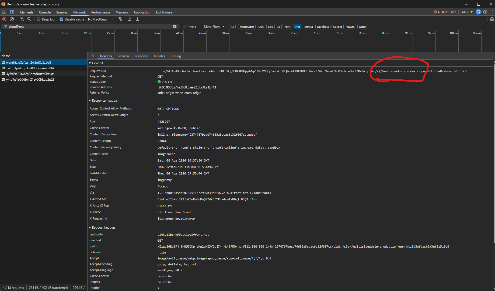Screen dimensions: 495x291
Task: Toggle the device toolbar icon
Action: click(x=12, y=12)
